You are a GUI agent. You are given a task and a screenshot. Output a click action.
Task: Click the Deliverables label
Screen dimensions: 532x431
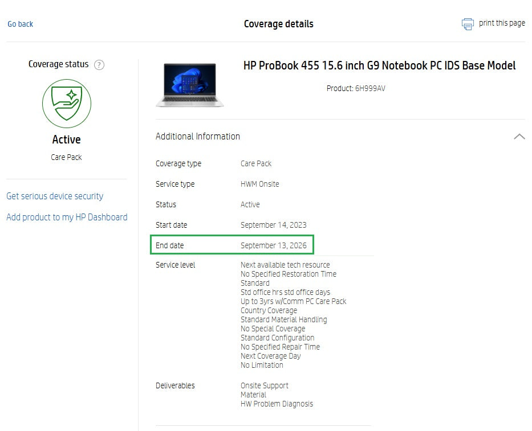click(175, 385)
